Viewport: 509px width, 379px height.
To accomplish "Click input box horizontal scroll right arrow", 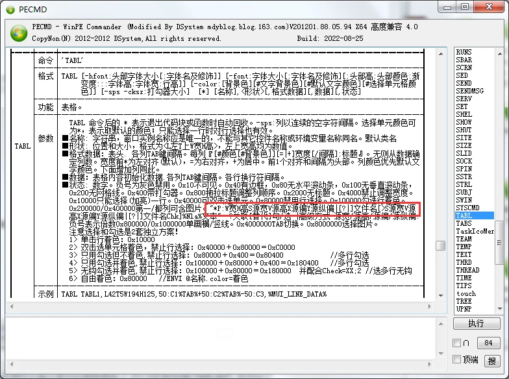I will click(430, 364).
